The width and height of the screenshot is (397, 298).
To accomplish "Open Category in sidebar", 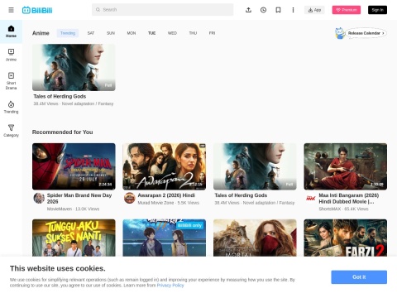I will [11, 131].
